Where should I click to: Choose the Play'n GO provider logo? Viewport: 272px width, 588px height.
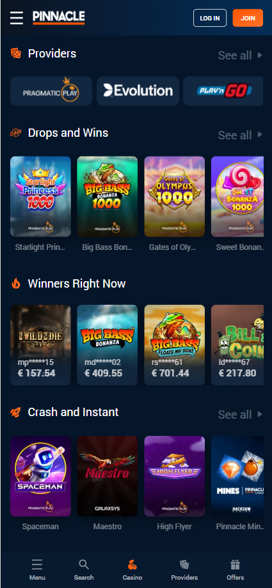pyautogui.click(x=223, y=91)
